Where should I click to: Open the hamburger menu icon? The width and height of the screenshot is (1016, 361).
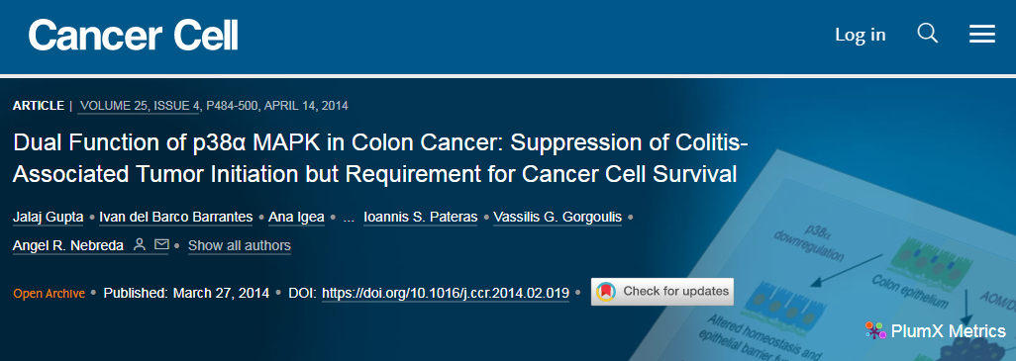[981, 35]
